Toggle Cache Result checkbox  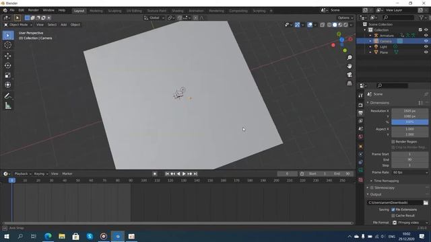point(393,216)
